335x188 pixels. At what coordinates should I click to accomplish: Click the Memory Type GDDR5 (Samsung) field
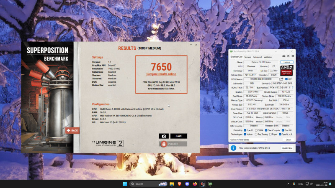[254, 100]
